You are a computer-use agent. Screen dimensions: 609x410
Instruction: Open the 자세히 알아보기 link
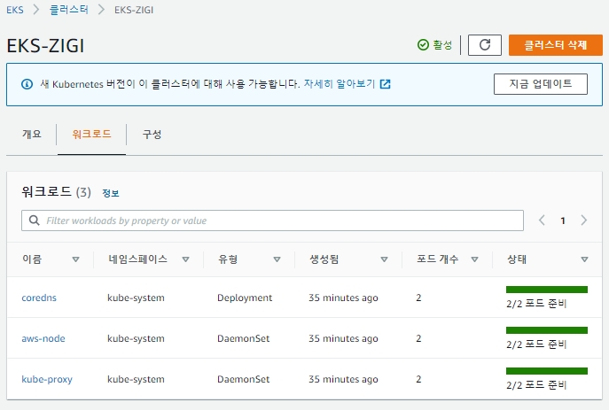click(340, 84)
